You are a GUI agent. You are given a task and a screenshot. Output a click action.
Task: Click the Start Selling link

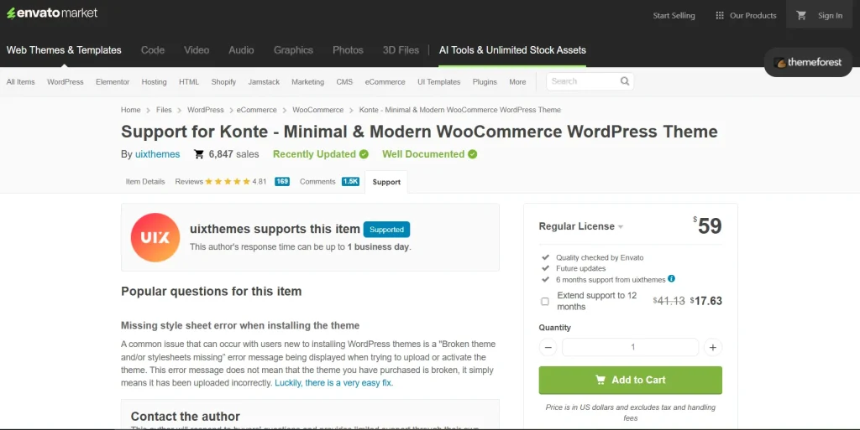[674, 16]
